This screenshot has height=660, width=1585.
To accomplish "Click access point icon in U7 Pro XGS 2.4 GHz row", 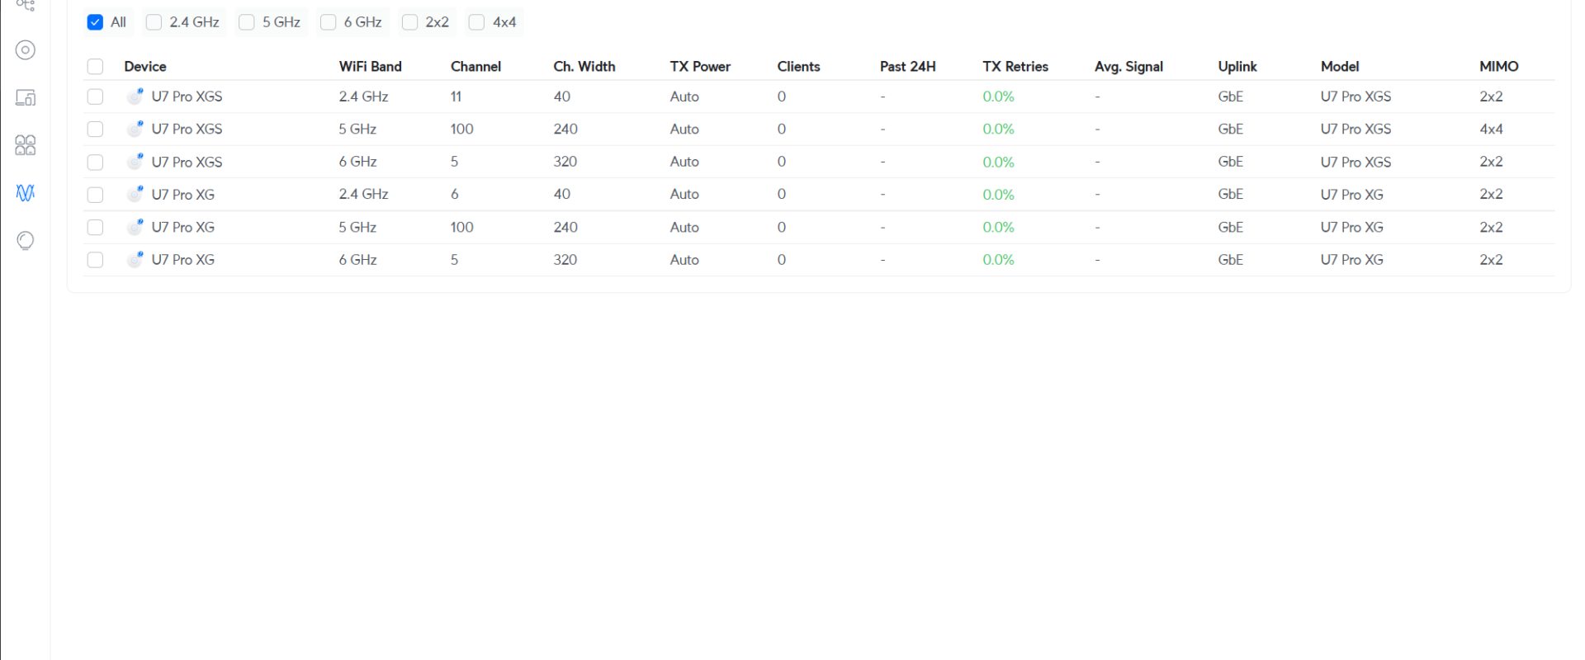I will (x=135, y=97).
